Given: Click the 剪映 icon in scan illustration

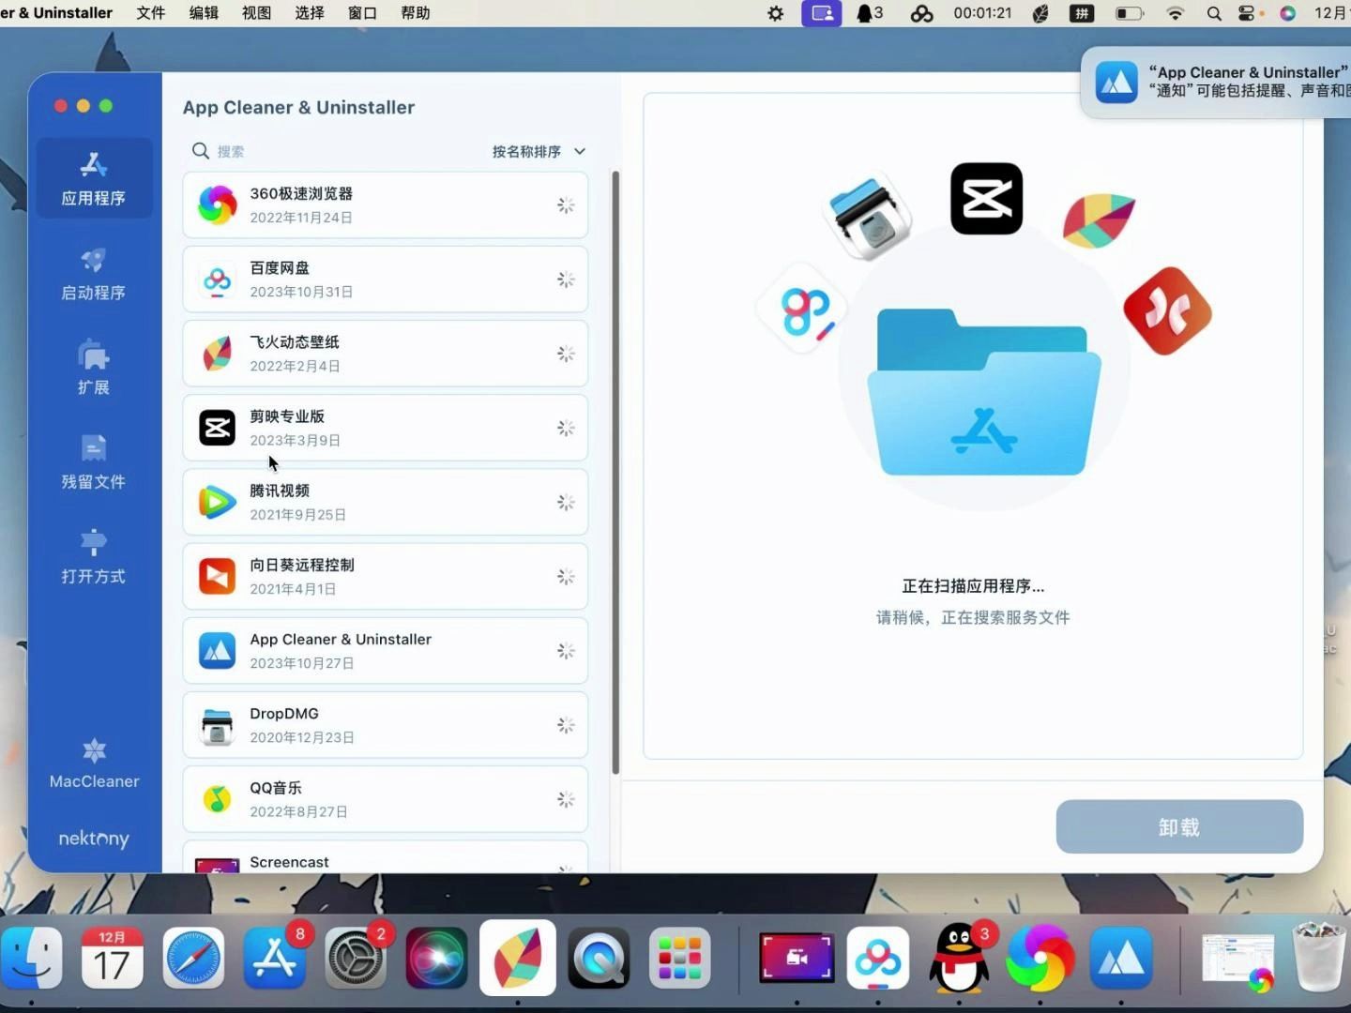Looking at the screenshot, I should click(986, 199).
